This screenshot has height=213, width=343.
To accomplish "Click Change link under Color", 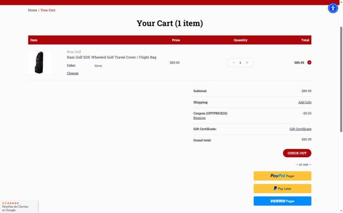I will click(72, 73).
